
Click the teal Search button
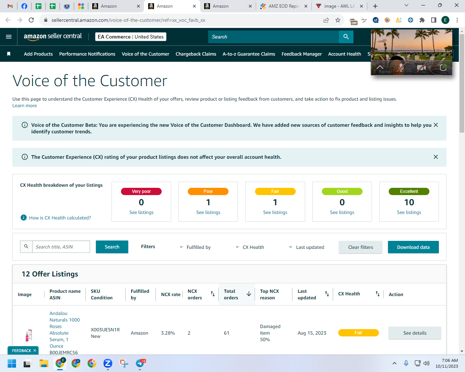(112, 247)
